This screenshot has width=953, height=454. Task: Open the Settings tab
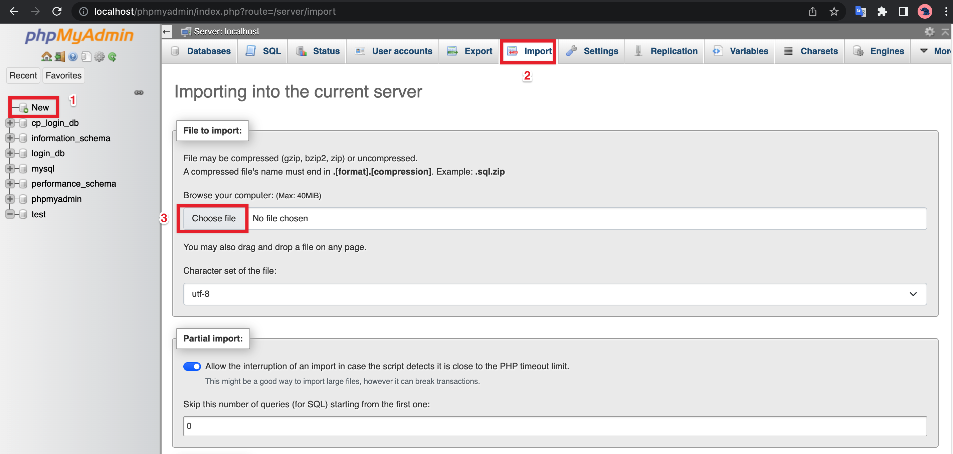click(591, 51)
